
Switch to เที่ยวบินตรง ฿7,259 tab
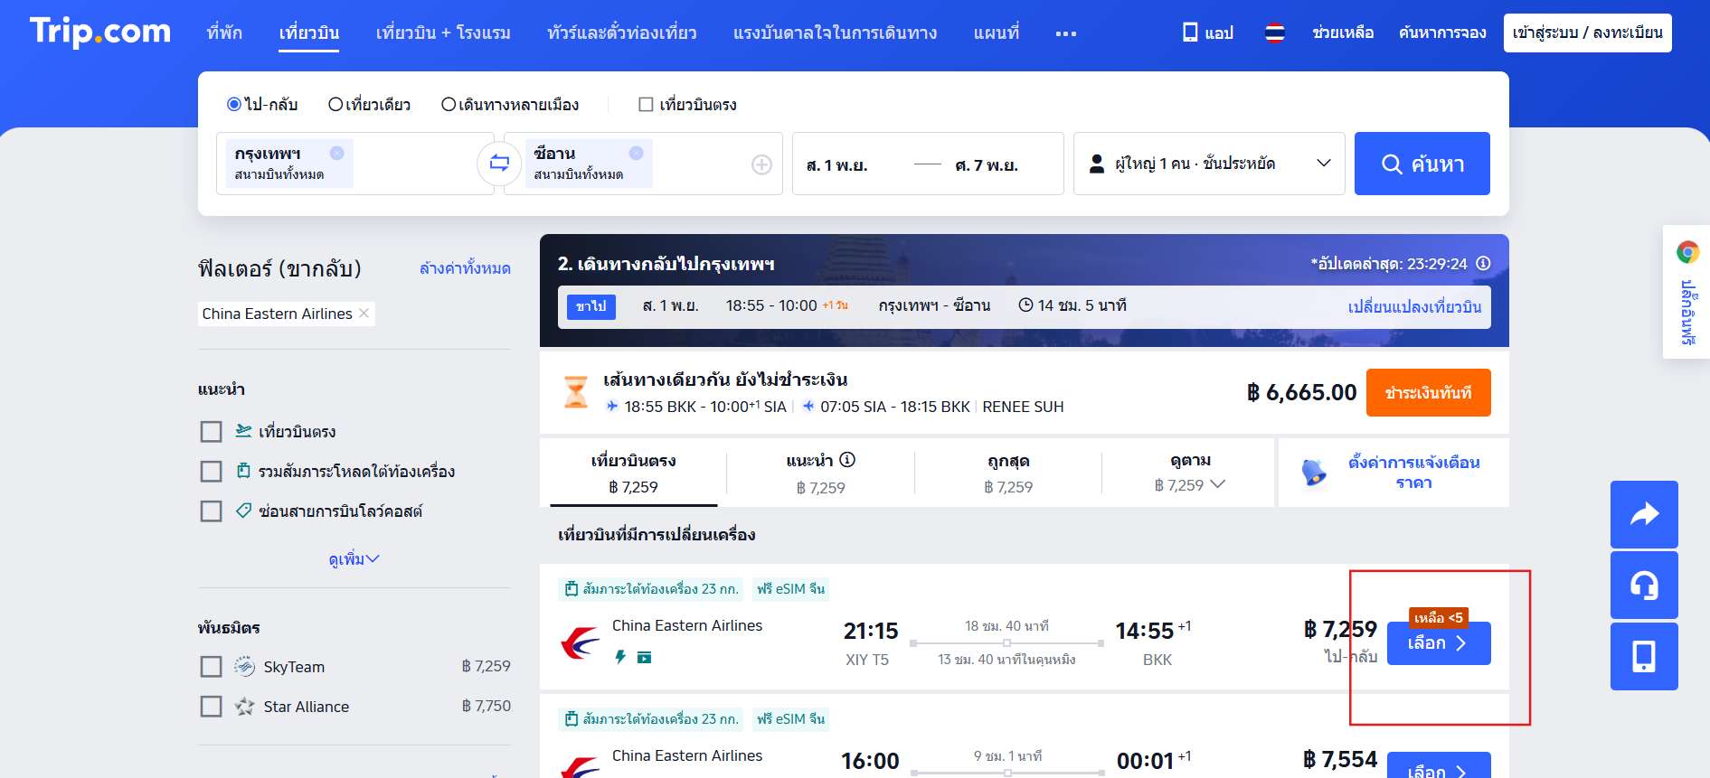(x=633, y=473)
